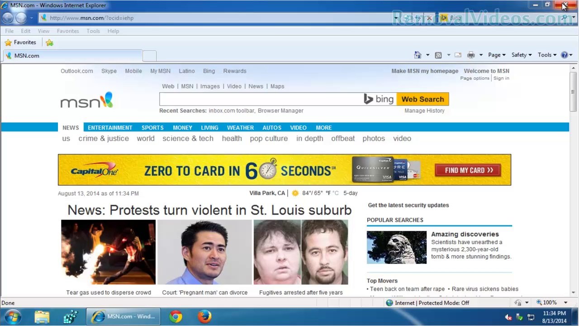Open the Recent Pages dropdown beside Forward
The image size is (579, 326).
[x=31, y=18]
